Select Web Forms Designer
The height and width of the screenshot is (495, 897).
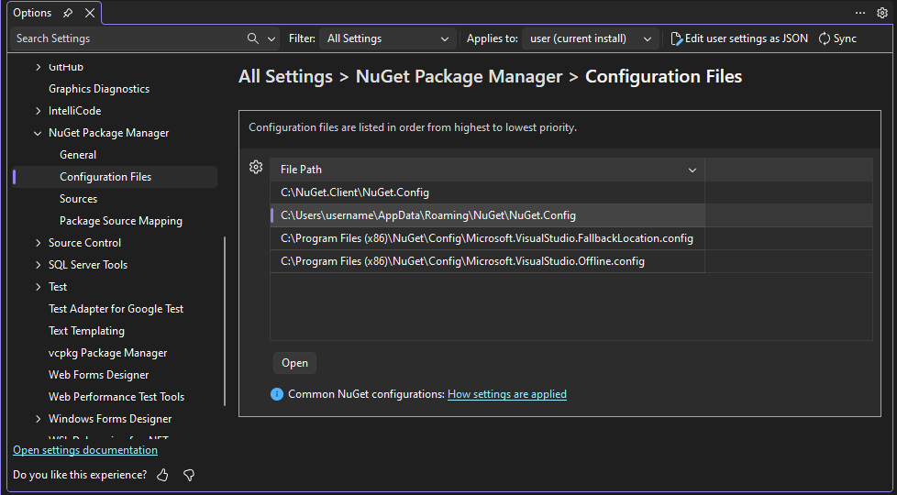pyautogui.click(x=98, y=375)
